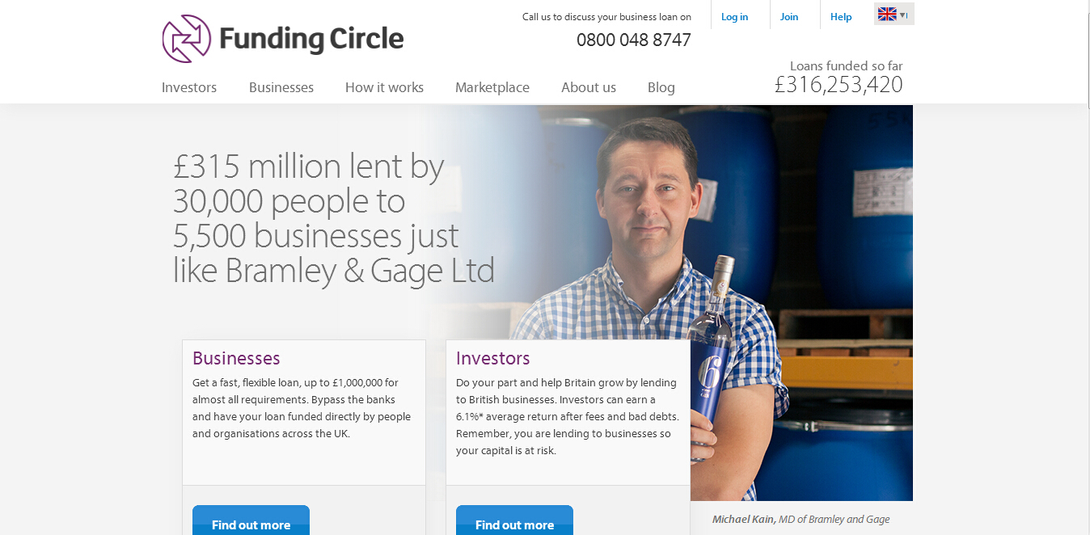Open the Marketplace navigation link
Viewport: 1090px width, 535px height.
point(492,87)
